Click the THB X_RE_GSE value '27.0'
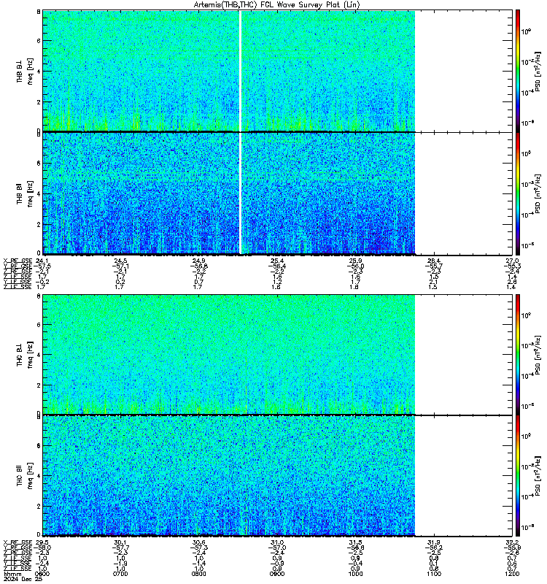The image size is (547, 584). (512, 261)
